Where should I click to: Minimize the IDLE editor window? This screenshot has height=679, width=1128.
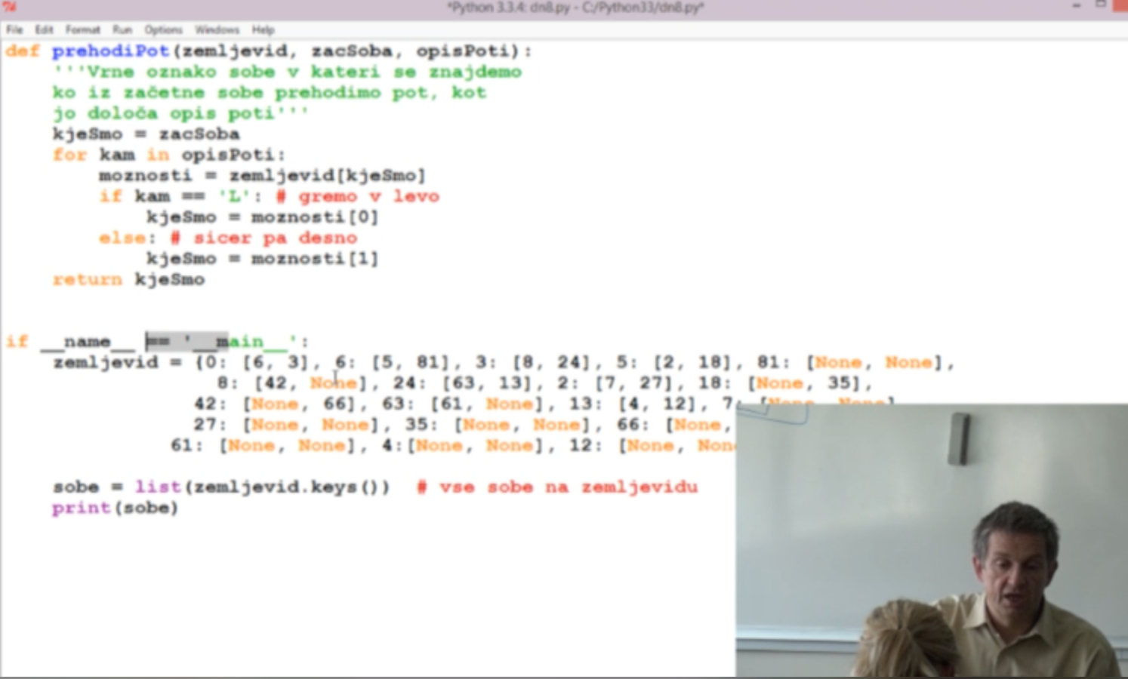1076,6
